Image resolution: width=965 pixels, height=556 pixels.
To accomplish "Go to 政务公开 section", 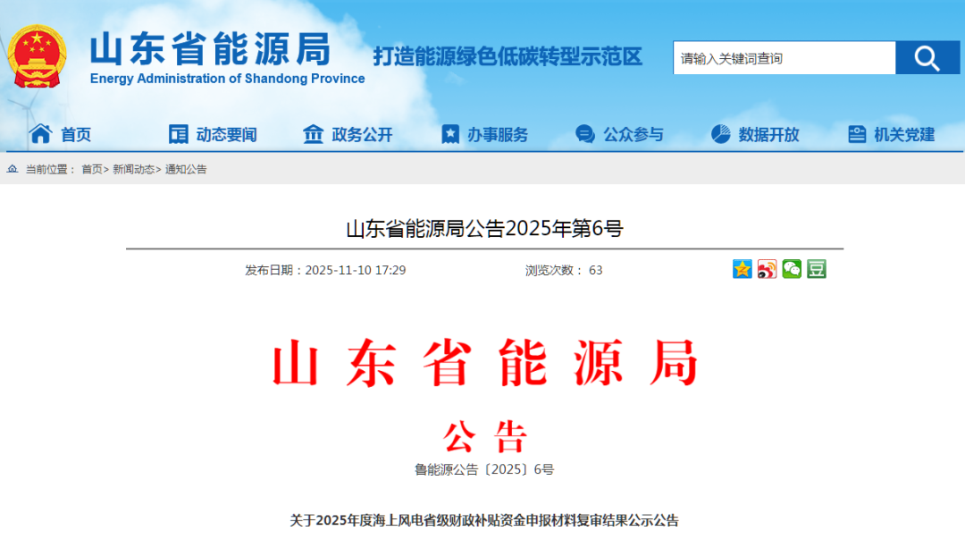I will coord(348,135).
